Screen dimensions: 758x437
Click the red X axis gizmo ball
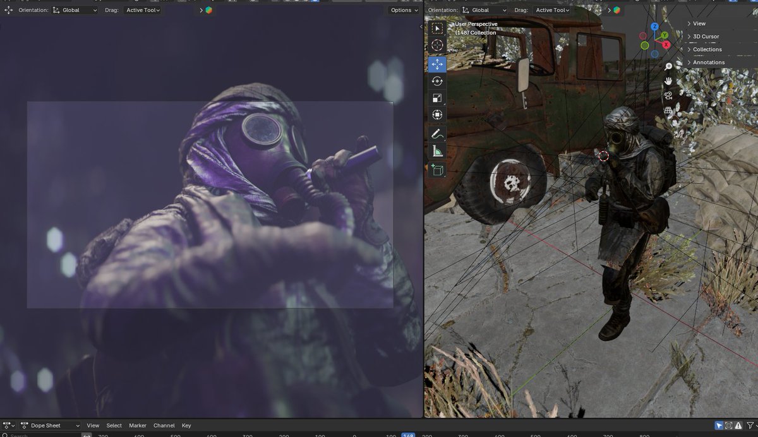666,45
